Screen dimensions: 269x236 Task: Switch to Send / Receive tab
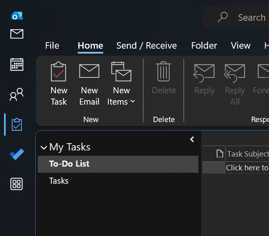point(146,46)
